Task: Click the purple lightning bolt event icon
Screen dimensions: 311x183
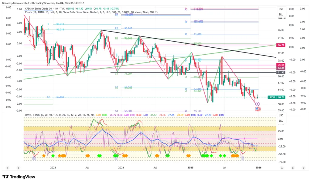Action: 258,104
